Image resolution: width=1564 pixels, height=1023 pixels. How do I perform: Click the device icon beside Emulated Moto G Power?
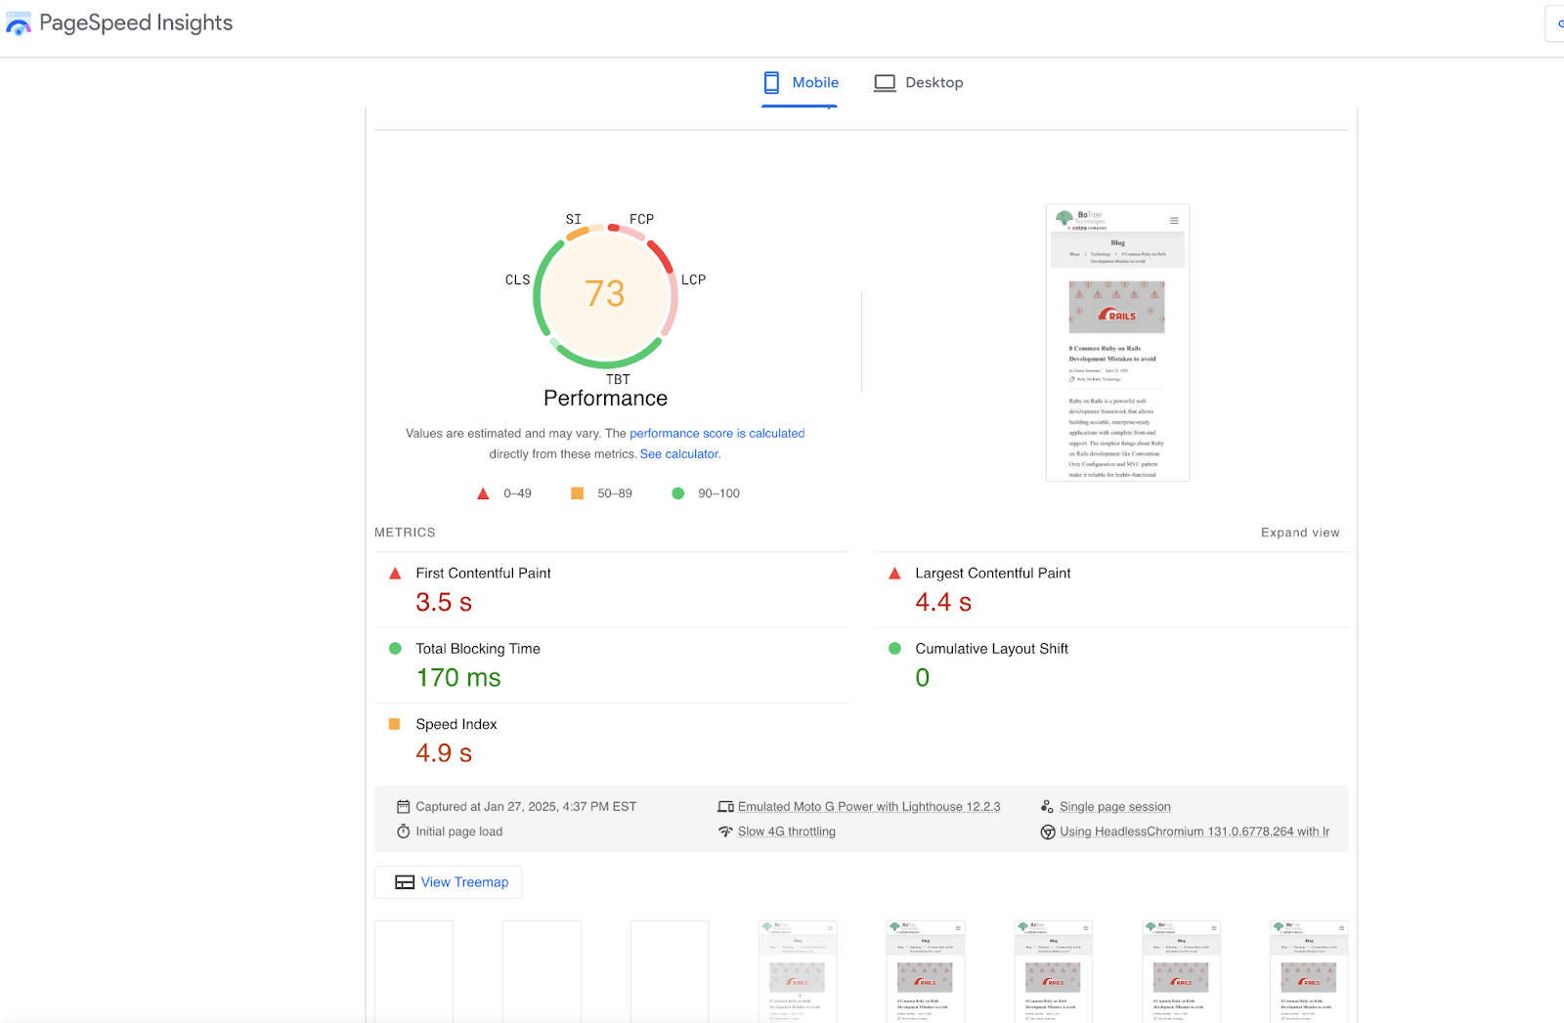click(725, 807)
